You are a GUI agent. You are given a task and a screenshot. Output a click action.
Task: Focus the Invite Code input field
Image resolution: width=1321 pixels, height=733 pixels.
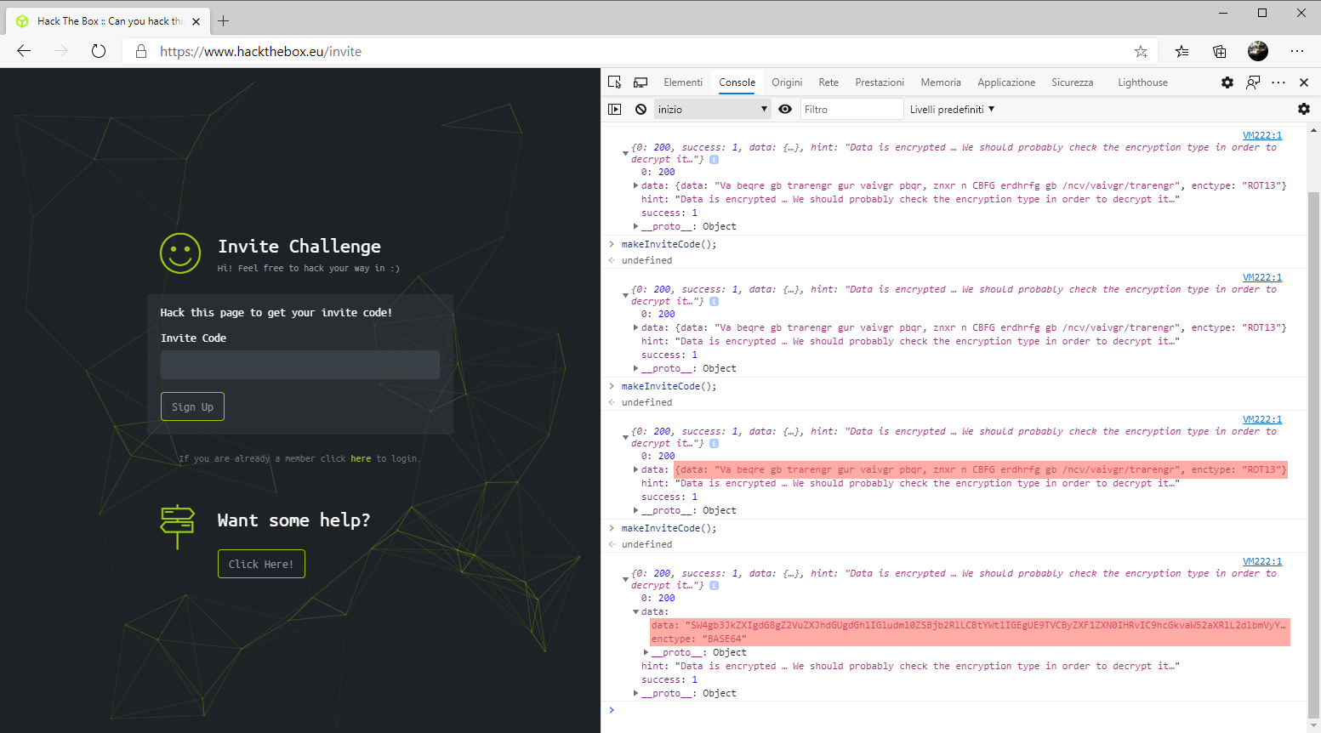pos(299,365)
